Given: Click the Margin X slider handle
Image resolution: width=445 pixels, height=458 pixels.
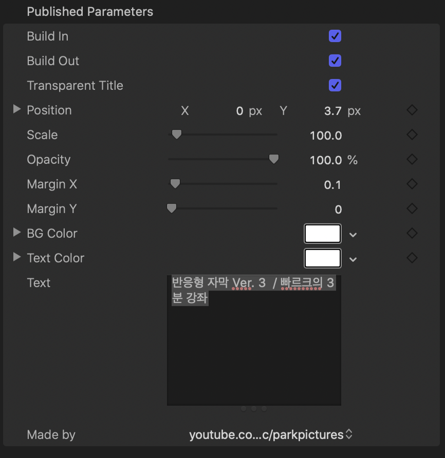Looking at the screenshot, I should tap(175, 184).
